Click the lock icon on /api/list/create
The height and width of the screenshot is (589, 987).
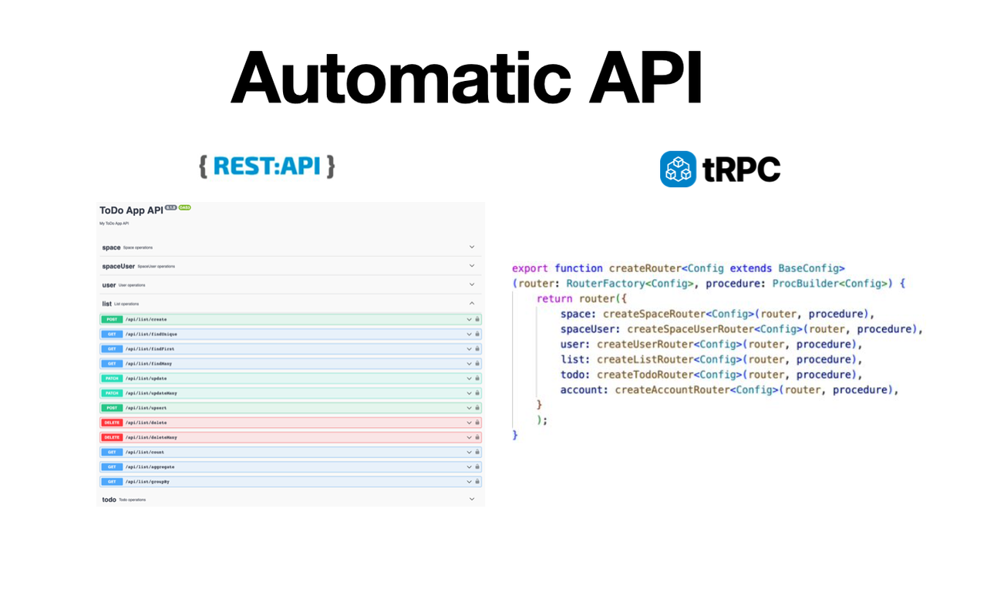pos(478,319)
